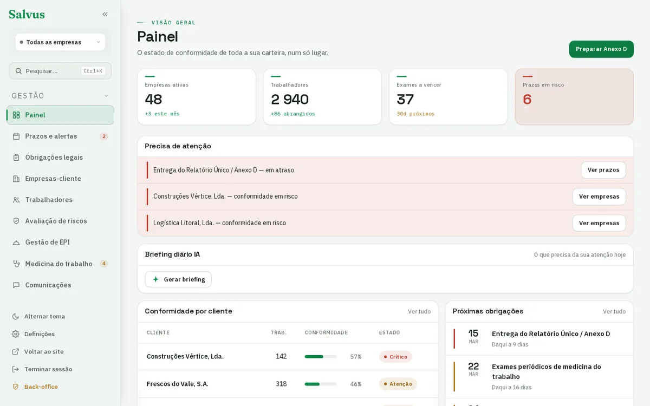Image resolution: width=650 pixels, height=406 pixels.
Task: Open Gestão de EPI
Action: [60, 243]
